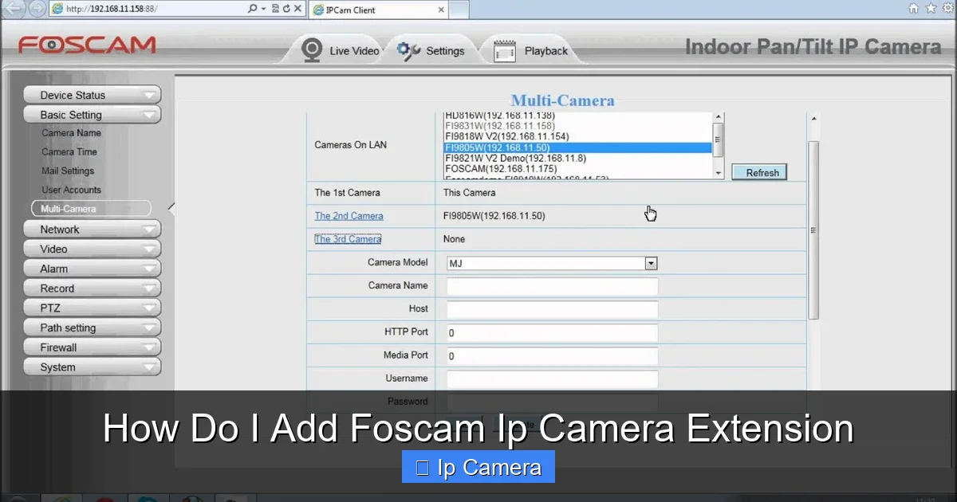957x502 pixels.
Task: Click the browser back arrow button
Action: 14,9
